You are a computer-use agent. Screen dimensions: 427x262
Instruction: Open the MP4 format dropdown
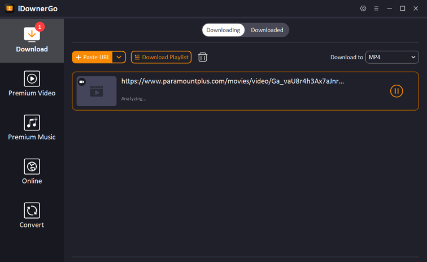tap(392, 57)
